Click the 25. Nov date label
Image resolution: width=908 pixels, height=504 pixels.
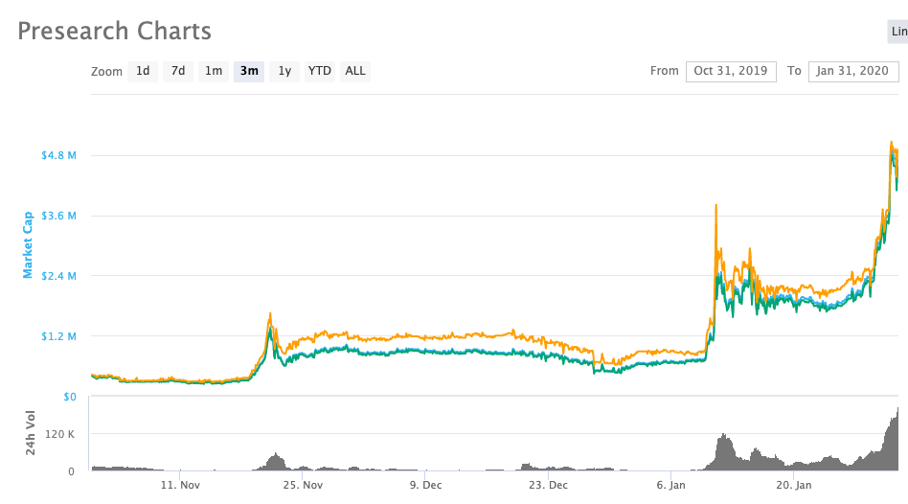pyautogui.click(x=303, y=486)
